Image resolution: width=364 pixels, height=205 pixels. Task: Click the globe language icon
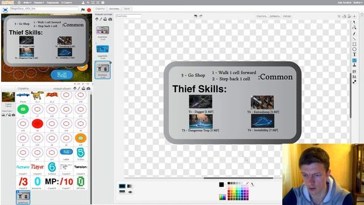tap(19, 2)
